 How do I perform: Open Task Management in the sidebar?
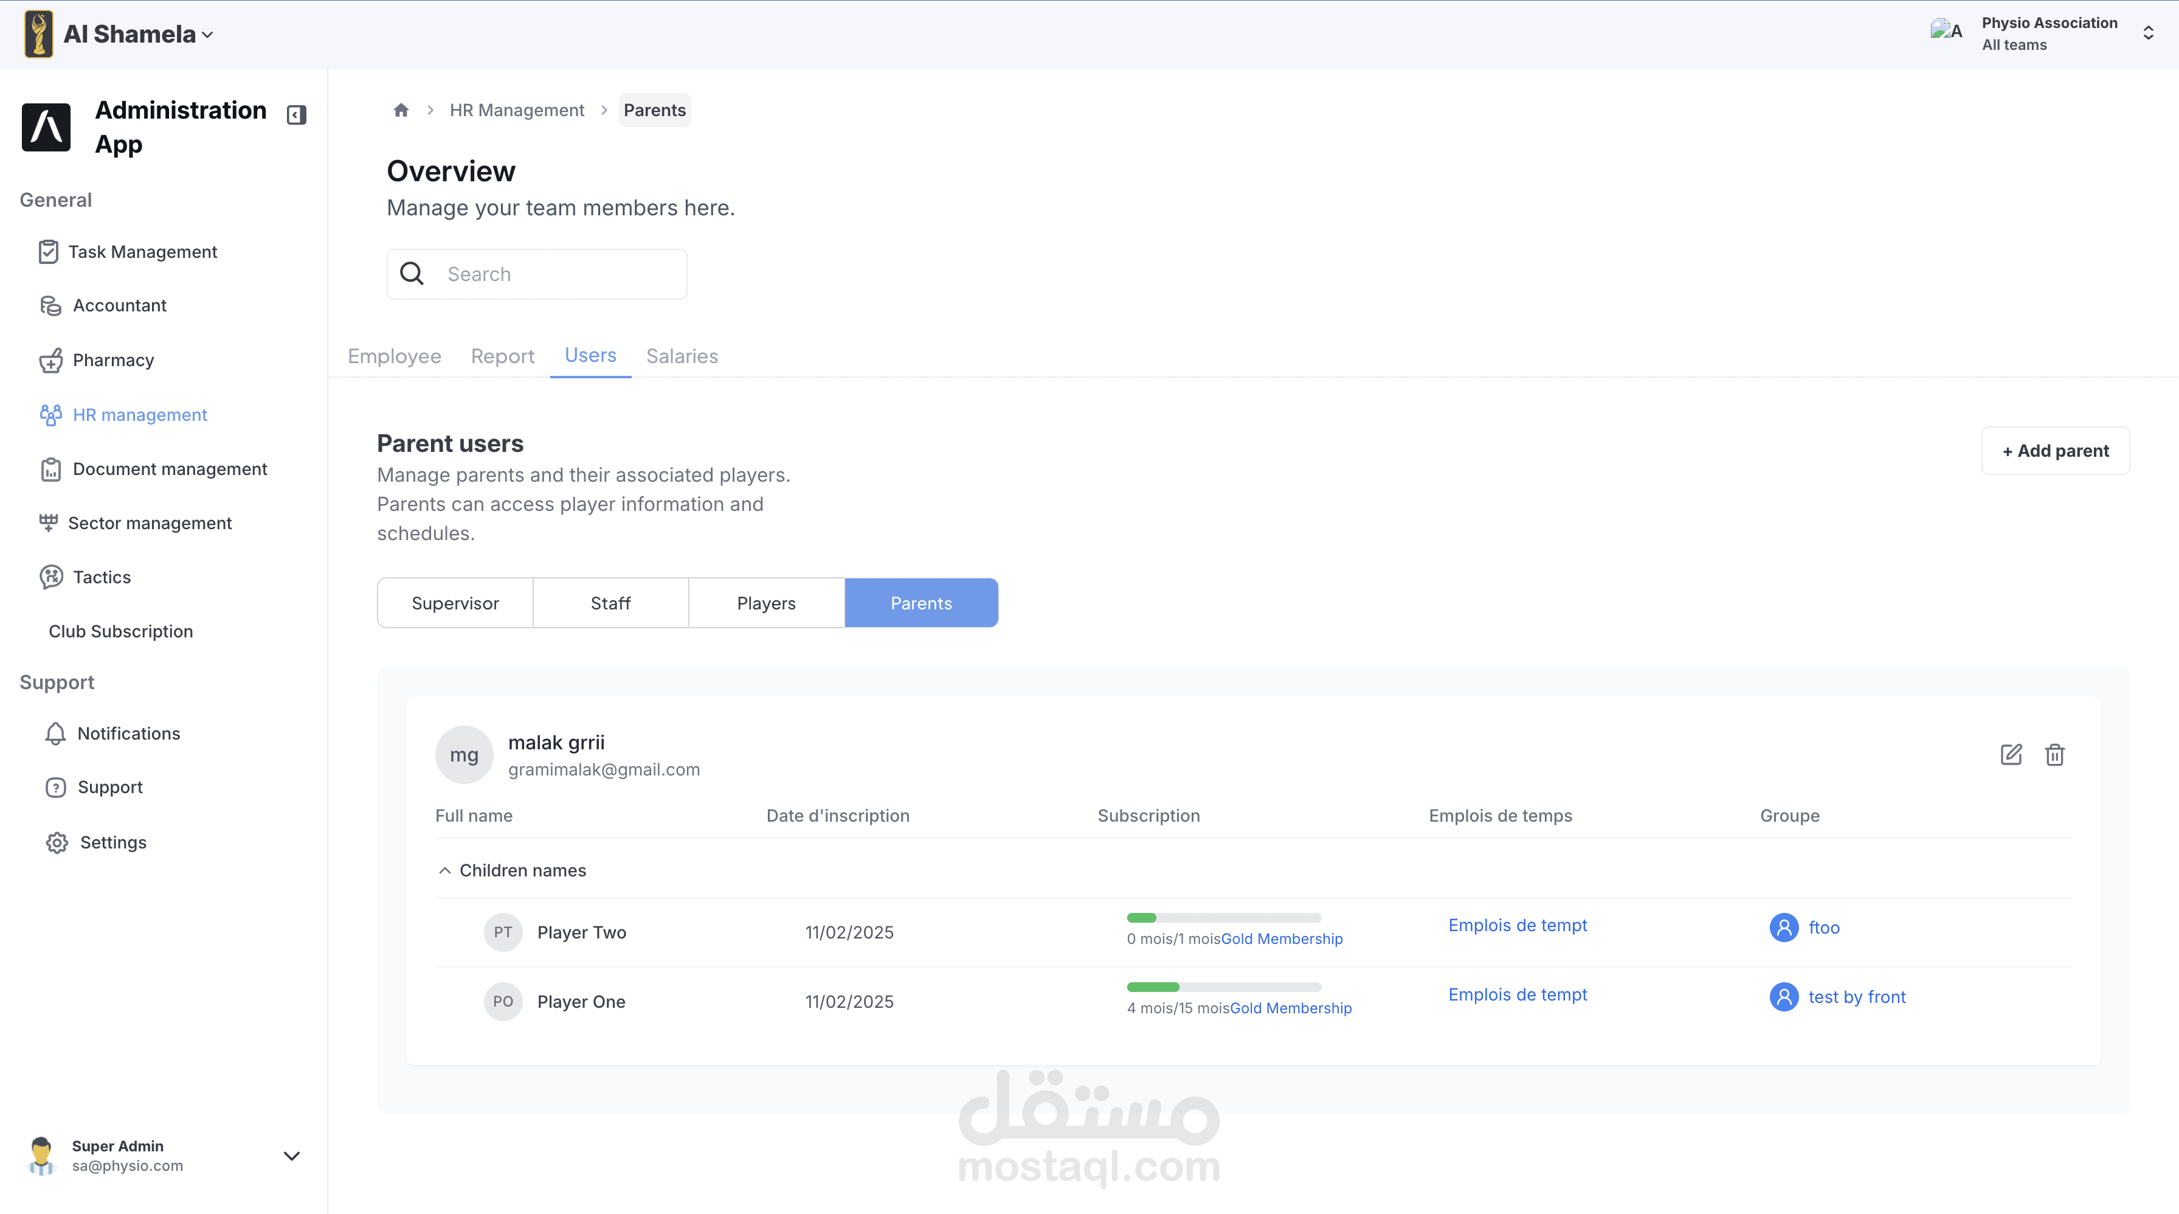click(x=143, y=252)
